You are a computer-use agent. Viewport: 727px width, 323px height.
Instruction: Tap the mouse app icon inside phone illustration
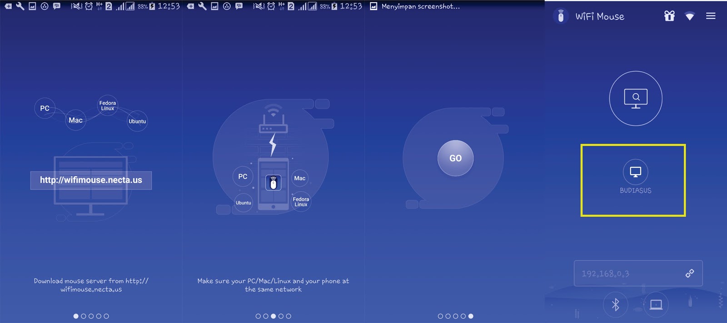273,183
